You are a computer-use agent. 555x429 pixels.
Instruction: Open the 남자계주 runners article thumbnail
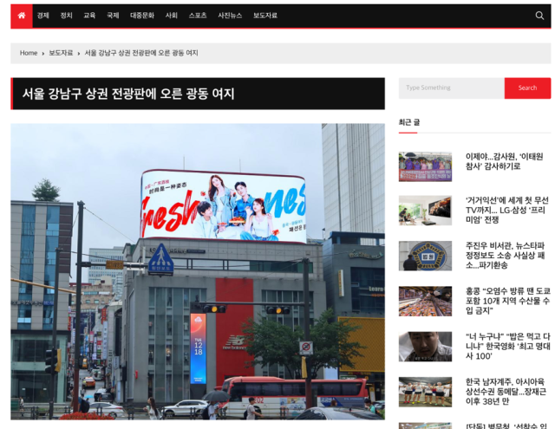(425, 392)
